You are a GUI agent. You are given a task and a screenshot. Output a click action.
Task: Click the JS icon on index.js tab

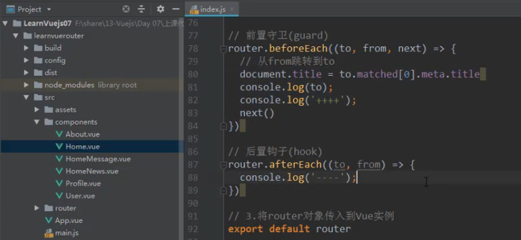(x=194, y=10)
